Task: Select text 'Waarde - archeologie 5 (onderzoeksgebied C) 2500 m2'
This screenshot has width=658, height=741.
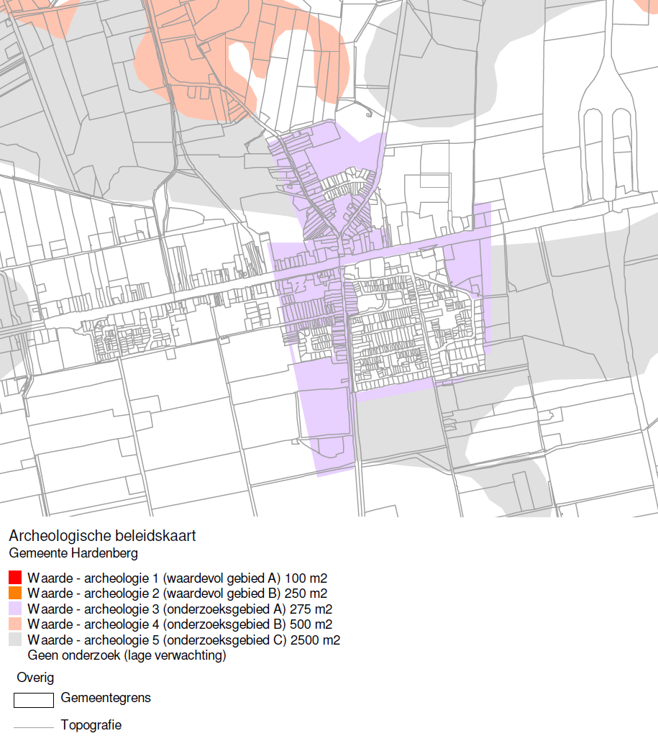Action: coord(184,640)
